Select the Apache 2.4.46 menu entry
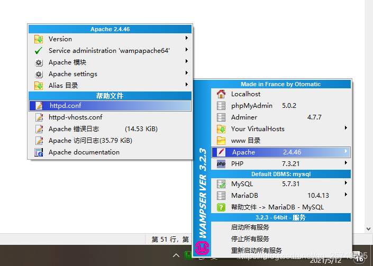This screenshot has height=266, width=373. (281, 152)
